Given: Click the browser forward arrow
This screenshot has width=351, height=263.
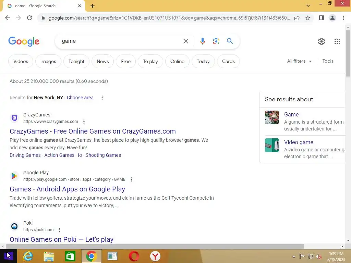Looking at the screenshot, I should [19, 18].
